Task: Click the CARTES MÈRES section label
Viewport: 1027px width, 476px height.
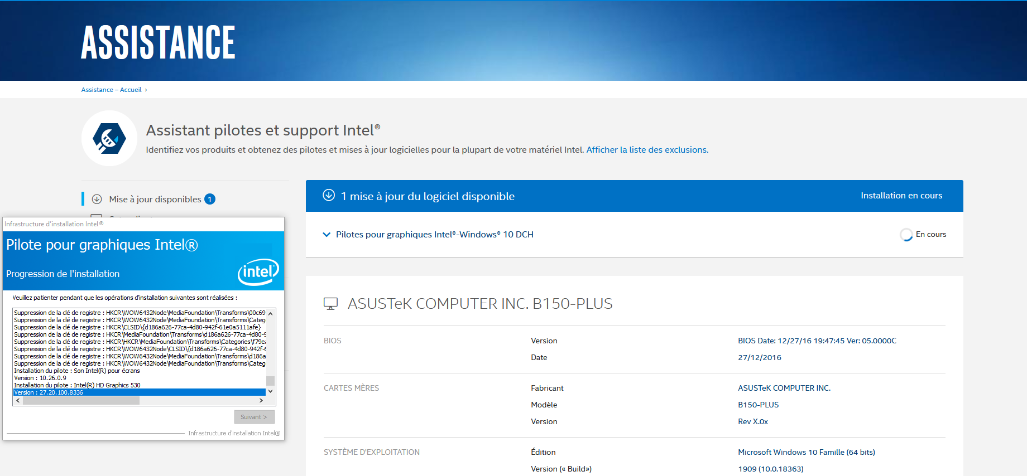Action: click(351, 388)
